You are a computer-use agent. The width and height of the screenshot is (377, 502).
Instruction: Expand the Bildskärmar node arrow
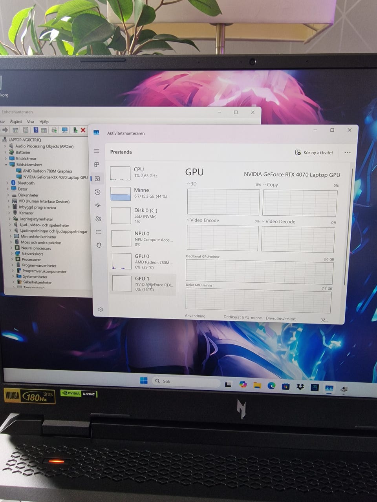pos(5,158)
